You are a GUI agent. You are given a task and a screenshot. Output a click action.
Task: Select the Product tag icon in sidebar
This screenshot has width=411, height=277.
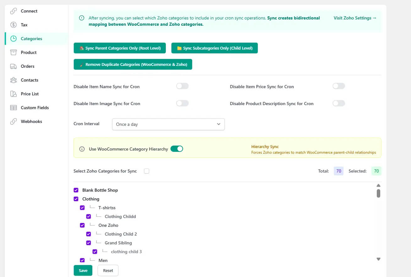pos(13,52)
